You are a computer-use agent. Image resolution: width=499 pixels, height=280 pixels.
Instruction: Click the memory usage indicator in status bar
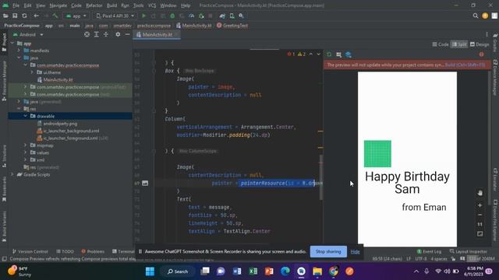click(x=482, y=259)
